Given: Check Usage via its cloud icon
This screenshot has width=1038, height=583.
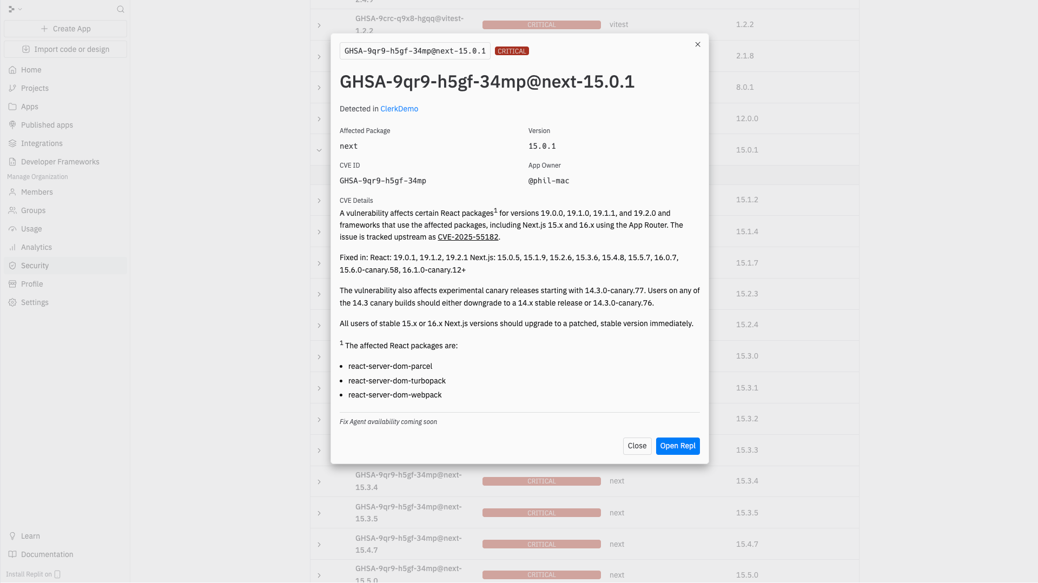Looking at the screenshot, I should tap(12, 229).
